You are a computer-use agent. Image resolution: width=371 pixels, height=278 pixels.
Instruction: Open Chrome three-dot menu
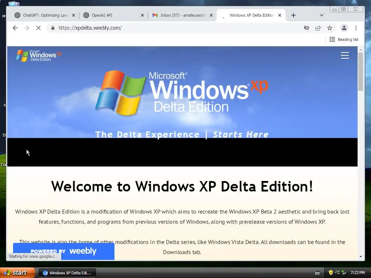coord(356,28)
